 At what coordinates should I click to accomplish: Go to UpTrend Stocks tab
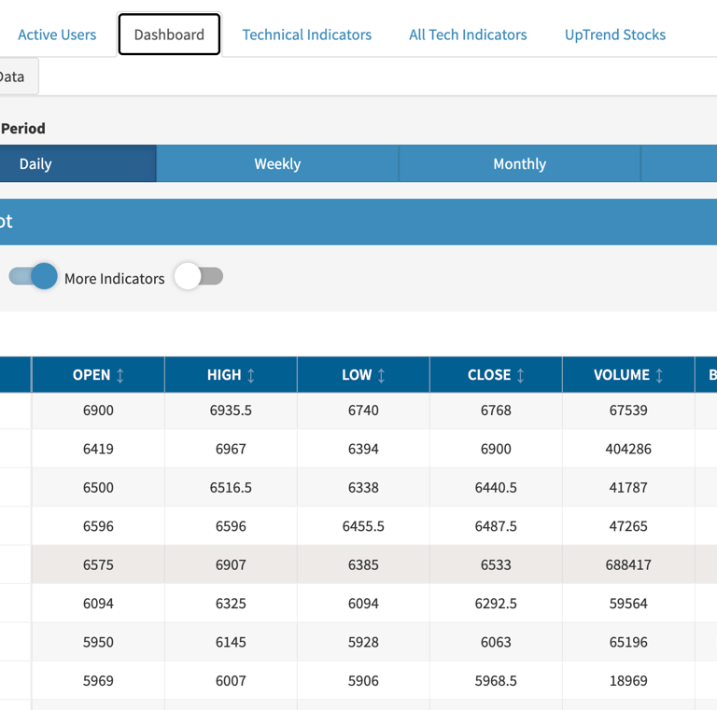click(x=615, y=35)
